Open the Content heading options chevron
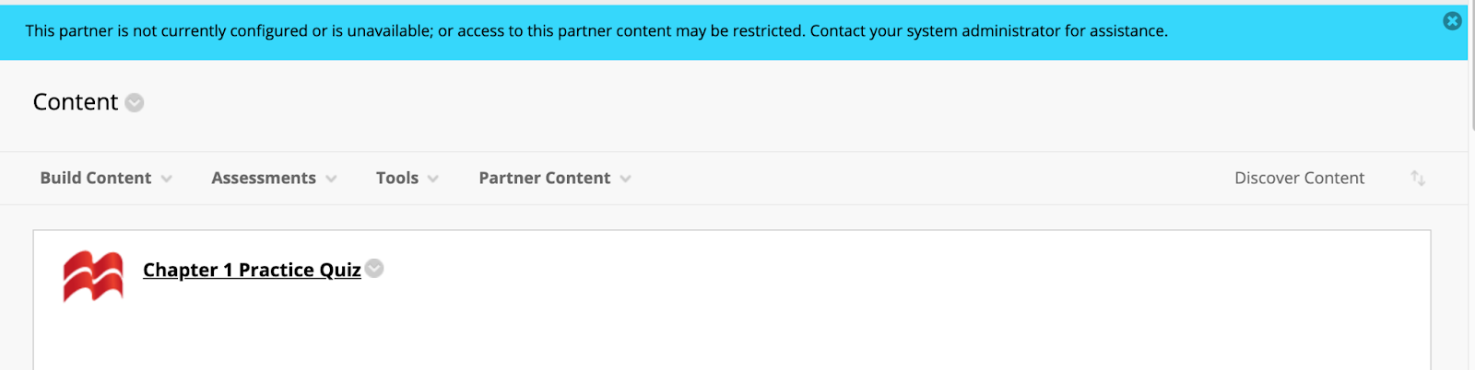Viewport: 1475px width, 370px height. point(135,102)
